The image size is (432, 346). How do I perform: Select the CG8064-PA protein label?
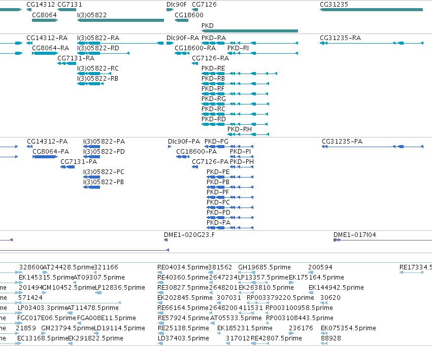pos(51,151)
